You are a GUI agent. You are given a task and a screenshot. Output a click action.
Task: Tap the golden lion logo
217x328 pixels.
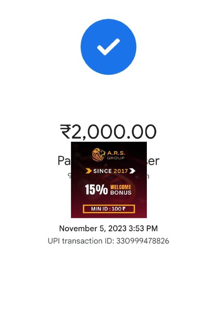pos(98,155)
